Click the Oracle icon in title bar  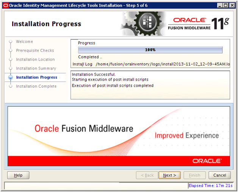(6, 6)
